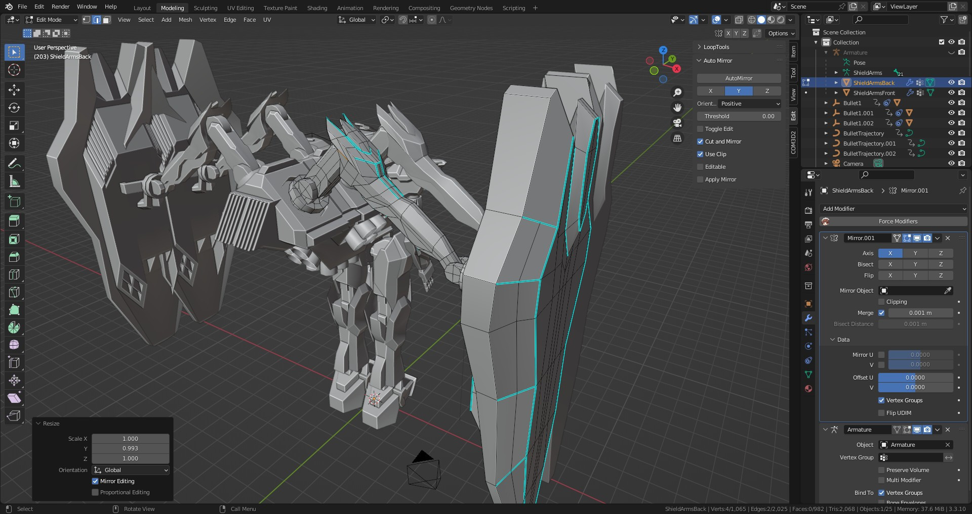Viewport: 972px width, 514px height.
Task: Open Orientation Global dropdown in Resize panel
Action: coord(131,470)
